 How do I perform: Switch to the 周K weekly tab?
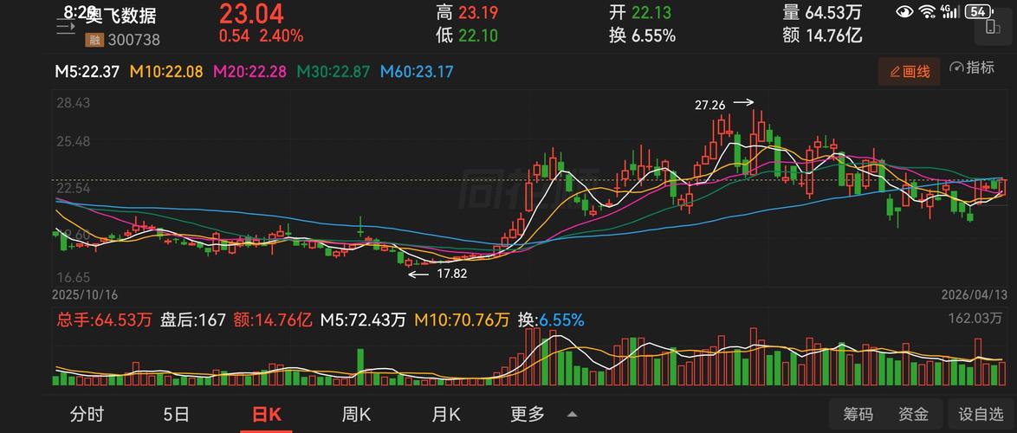coord(356,414)
